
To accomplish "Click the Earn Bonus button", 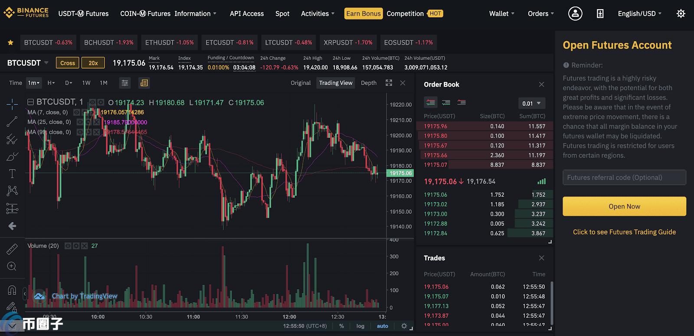I will pos(363,13).
